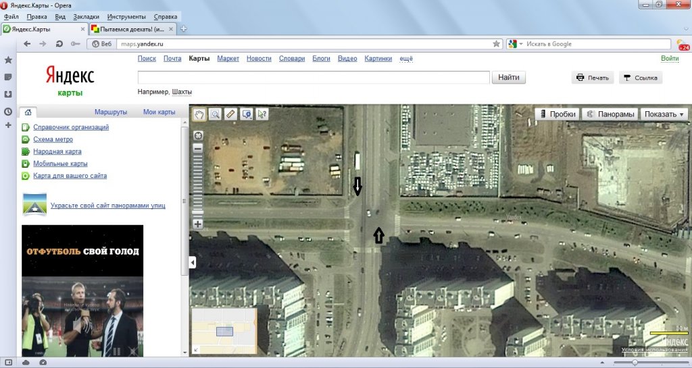Open Панорамы street panoramas

tap(610, 114)
